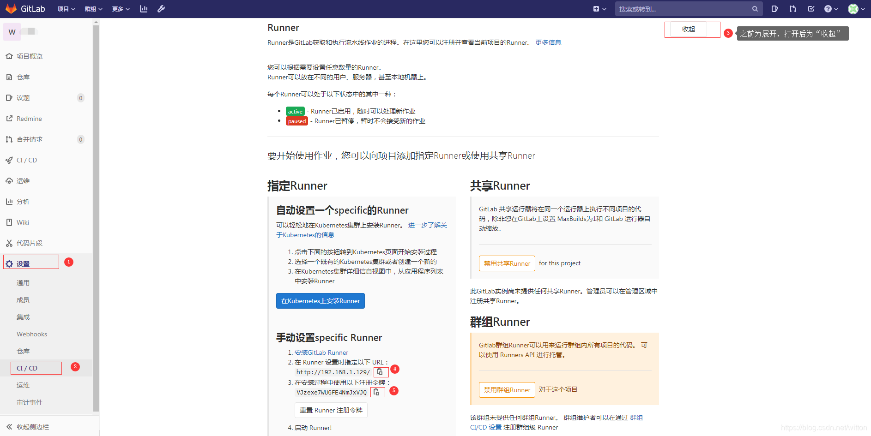Open the to-do list icon in navbar

(811, 9)
